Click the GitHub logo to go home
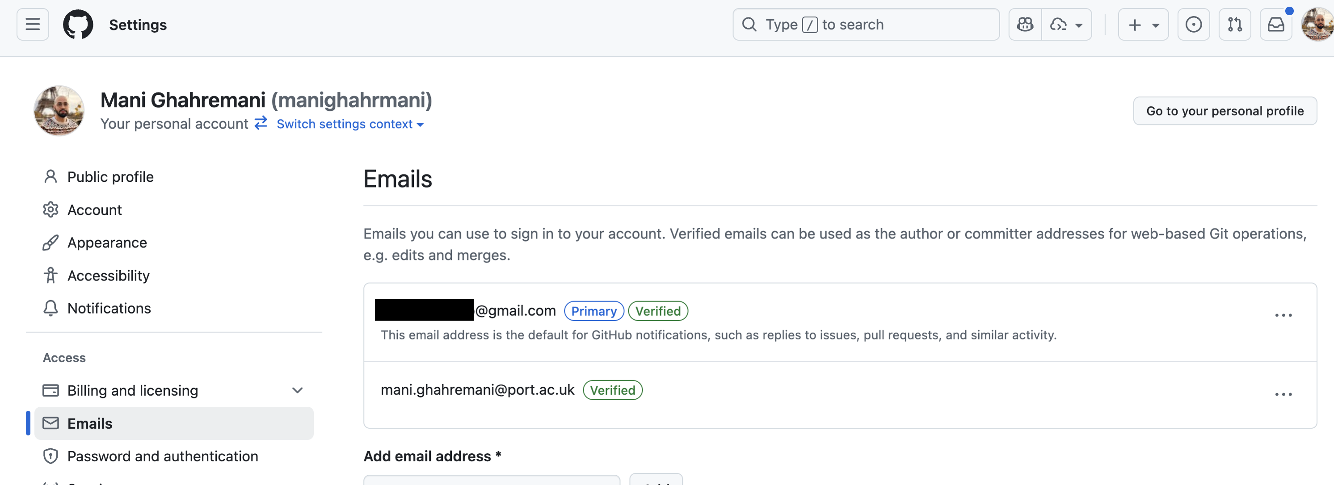Screen dimensions: 1334x485 pos(78,24)
